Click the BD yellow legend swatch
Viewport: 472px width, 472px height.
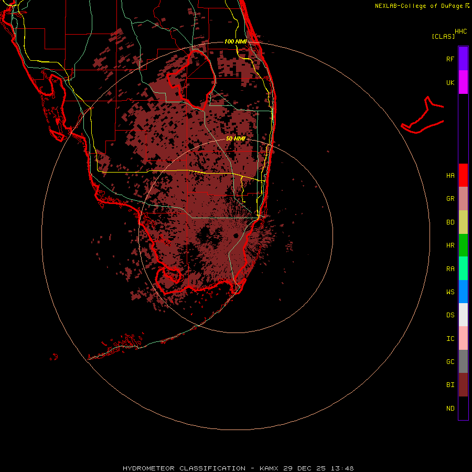click(463, 222)
